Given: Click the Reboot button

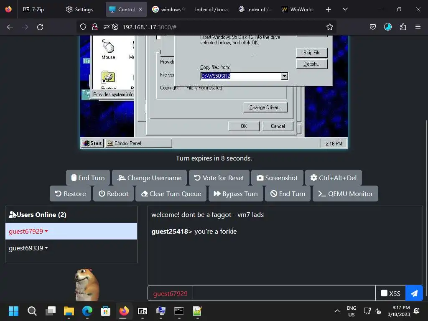Looking at the screenshot, I should coord(113,194).
